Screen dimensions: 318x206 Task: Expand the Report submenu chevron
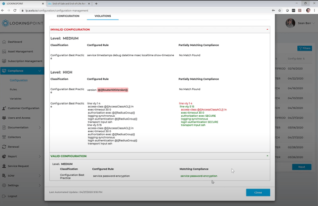(40, 157)
